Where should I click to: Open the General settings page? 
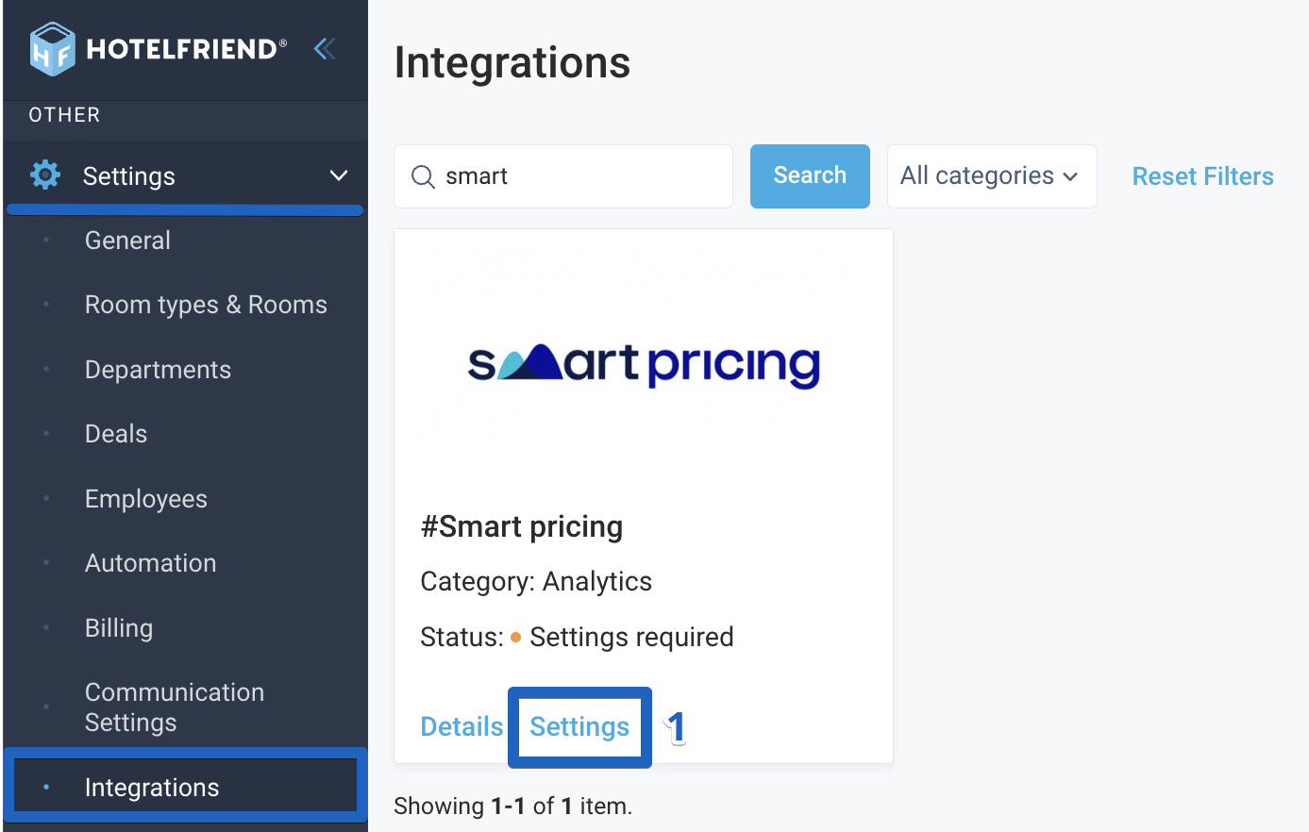pos(127,241)
